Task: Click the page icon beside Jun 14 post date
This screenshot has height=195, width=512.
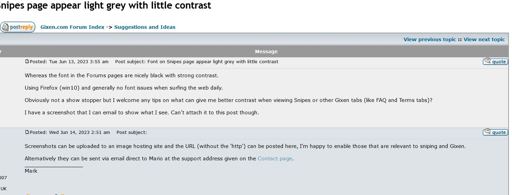Action: click(x=27, y=133)
